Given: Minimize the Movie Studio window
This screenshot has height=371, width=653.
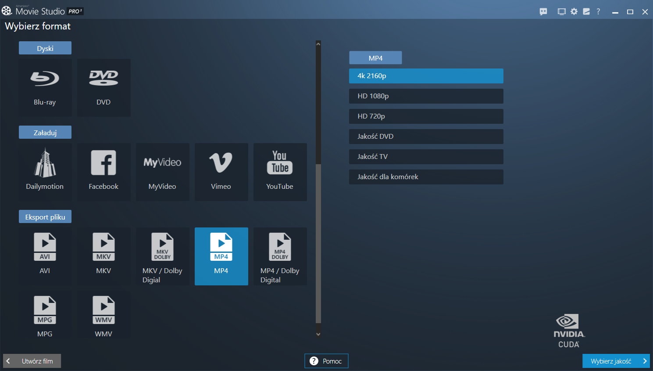Looking at the screenshot, I should (615, 12).
